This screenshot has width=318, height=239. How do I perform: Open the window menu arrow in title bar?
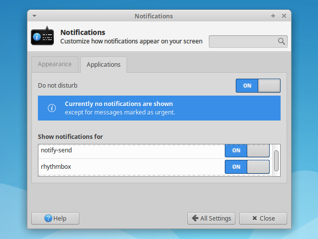pos(34,16)
